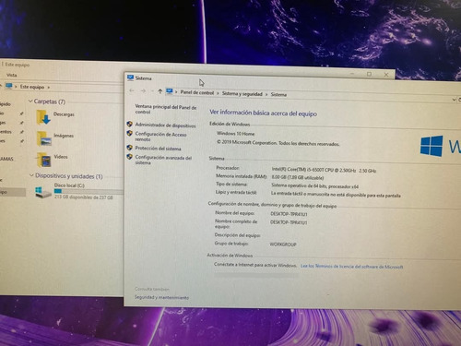Select processor value Intel Core i5-6500T text
The width and height of the screenshot is (461, 346).
point(324,170)
